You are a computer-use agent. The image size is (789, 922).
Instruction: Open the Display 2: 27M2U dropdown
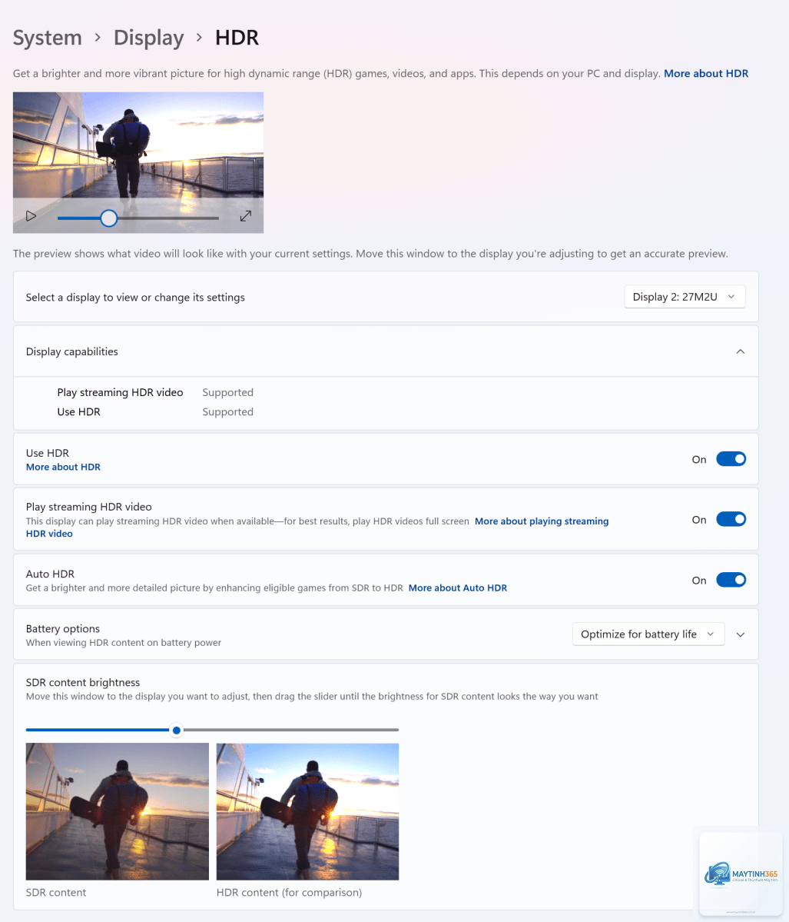pos(685,297)
